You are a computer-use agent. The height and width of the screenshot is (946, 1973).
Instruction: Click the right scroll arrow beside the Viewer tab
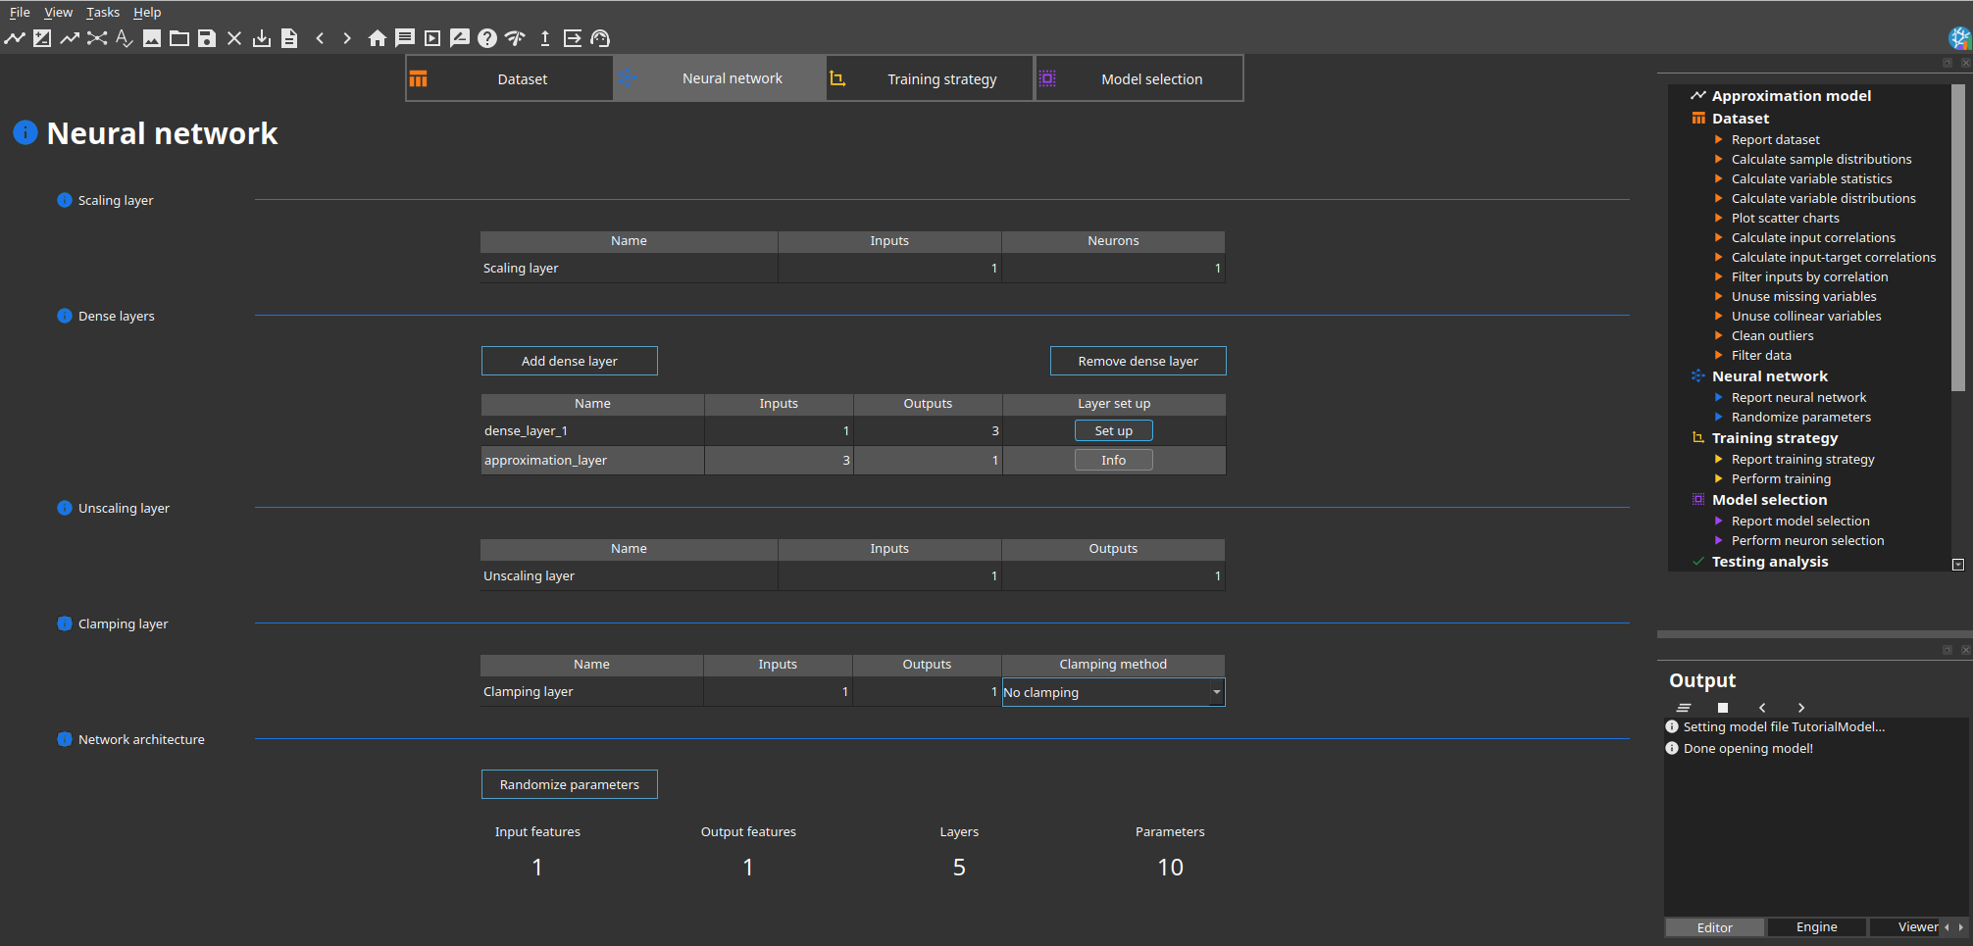point(1960,927)
